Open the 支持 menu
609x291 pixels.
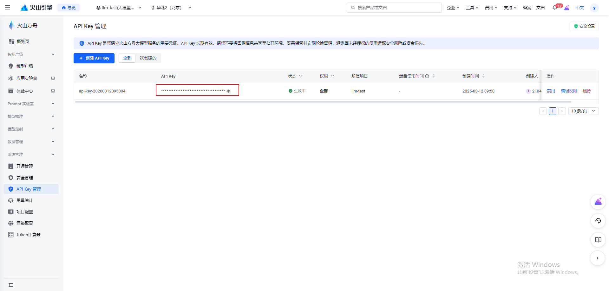510,8
